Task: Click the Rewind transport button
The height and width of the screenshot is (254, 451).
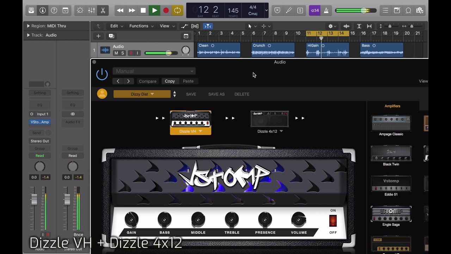Action: point(120,10)
